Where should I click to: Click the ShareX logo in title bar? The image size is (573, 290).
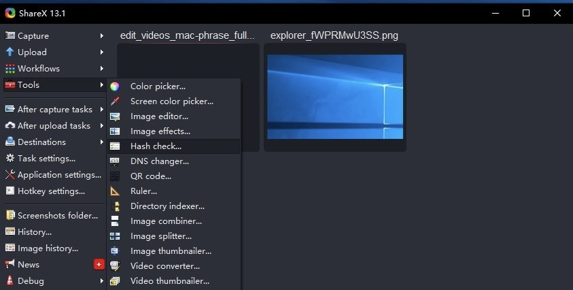pos(10,13)
